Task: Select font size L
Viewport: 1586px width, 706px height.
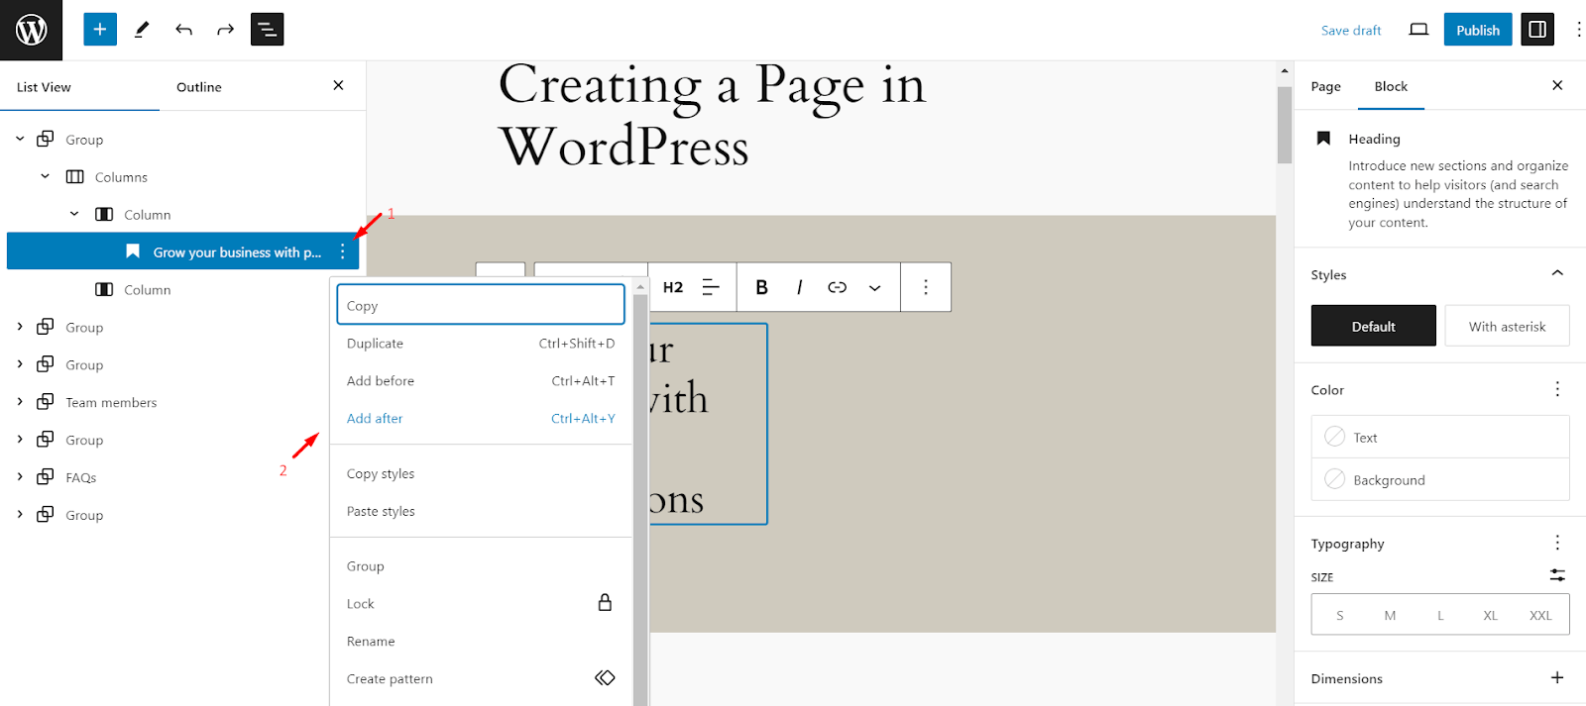Action: 1440,615
